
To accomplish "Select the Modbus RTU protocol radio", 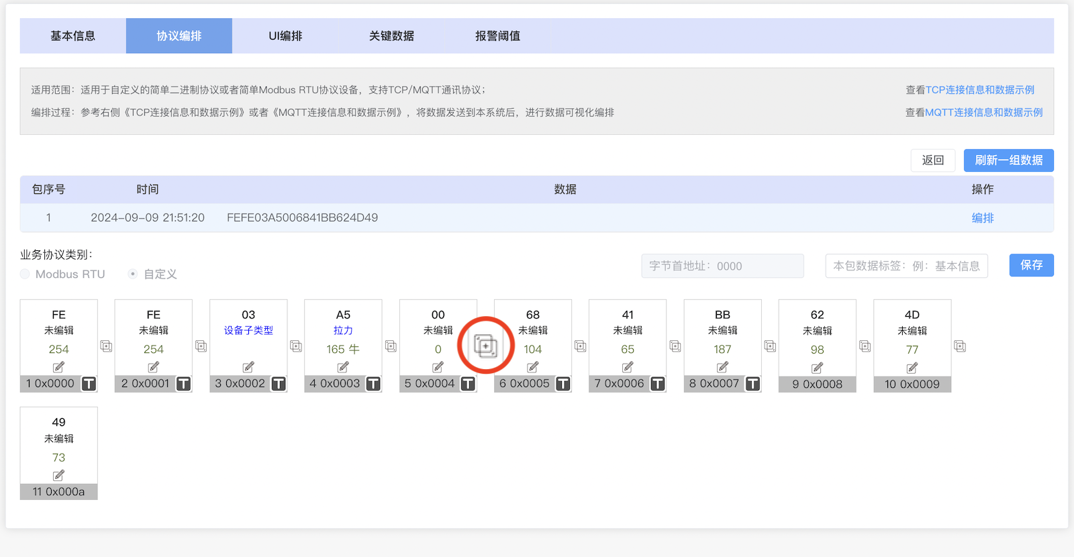I will (x=25, y=274).
